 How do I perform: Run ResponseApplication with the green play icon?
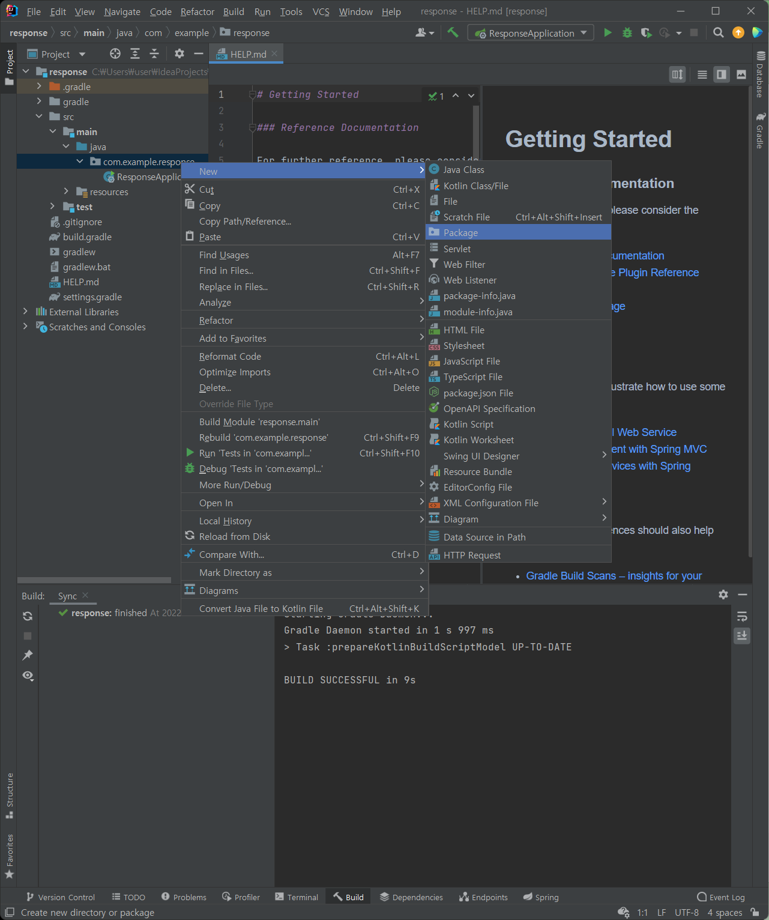[x=608, y=32]
